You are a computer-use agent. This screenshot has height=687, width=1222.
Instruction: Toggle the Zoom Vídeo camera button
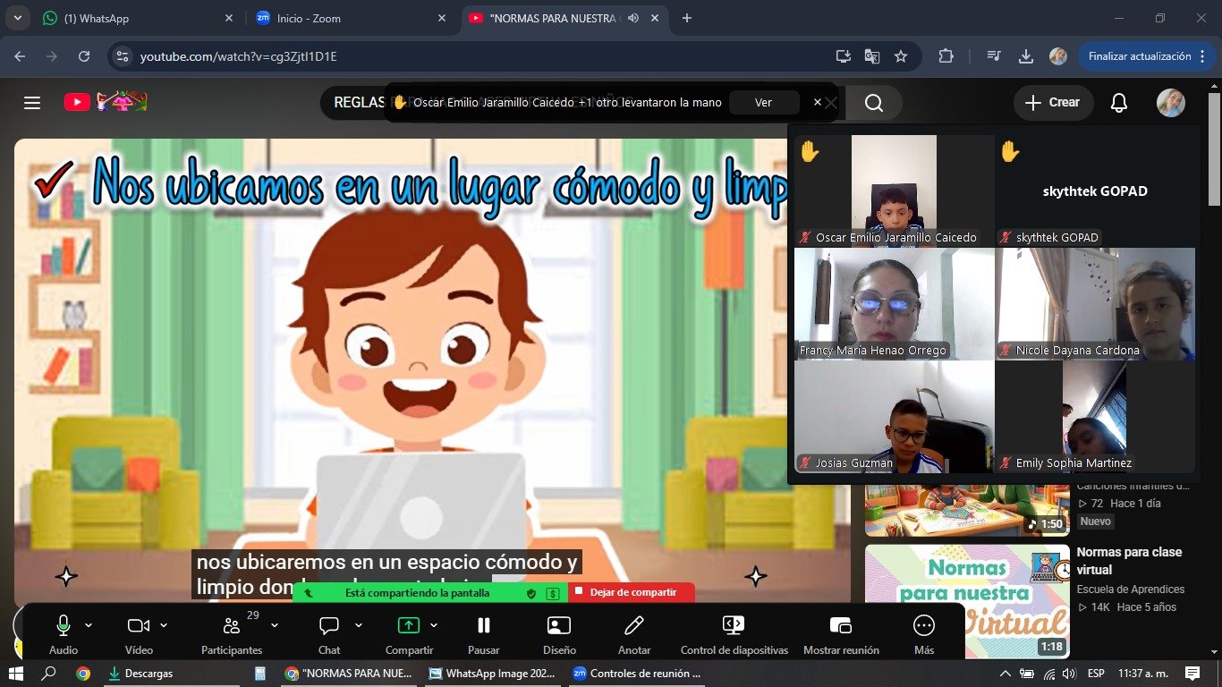click(x=138, y=625)
